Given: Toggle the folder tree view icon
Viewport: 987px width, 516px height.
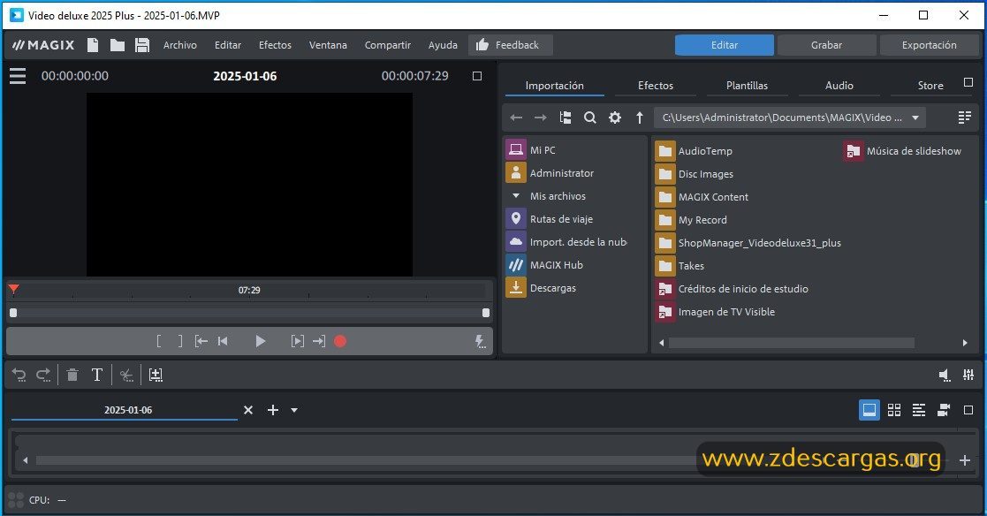Looking at the screenshot, I should [566, 118].
